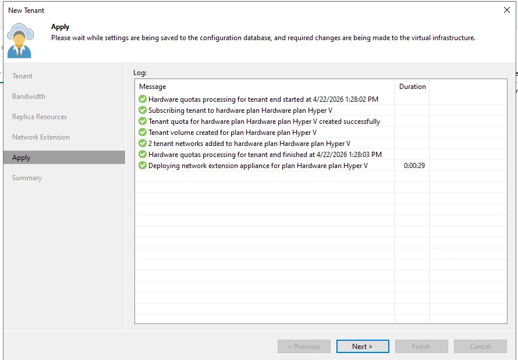Screen dimensions: 518x360
Task: Select log row 'Hardware quotas processing for tenant end started'
Action: click(321, 99)
